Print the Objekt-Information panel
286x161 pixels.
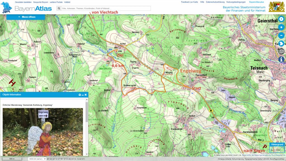tap(80, 95)
